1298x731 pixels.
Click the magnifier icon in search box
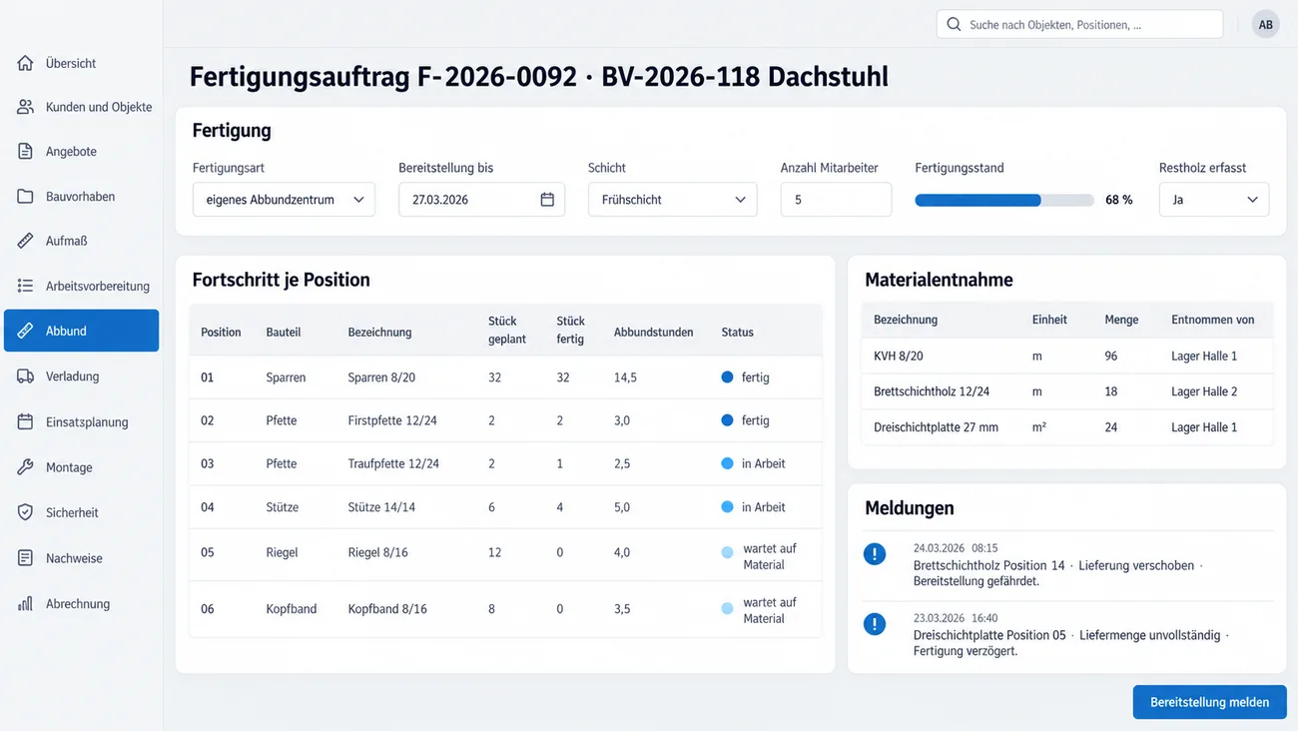pos(954,24)
